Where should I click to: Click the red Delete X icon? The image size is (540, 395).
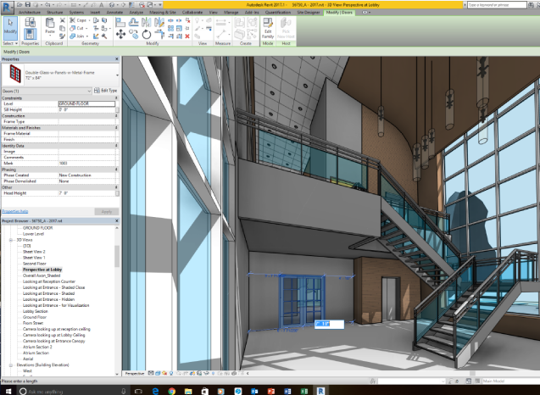pos(187,36)
